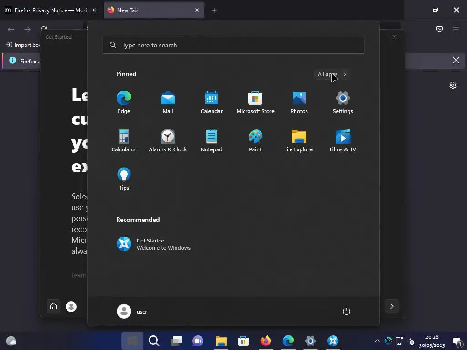Switch to Firefox Privacy Notice tab

click(x=51, y=10)
